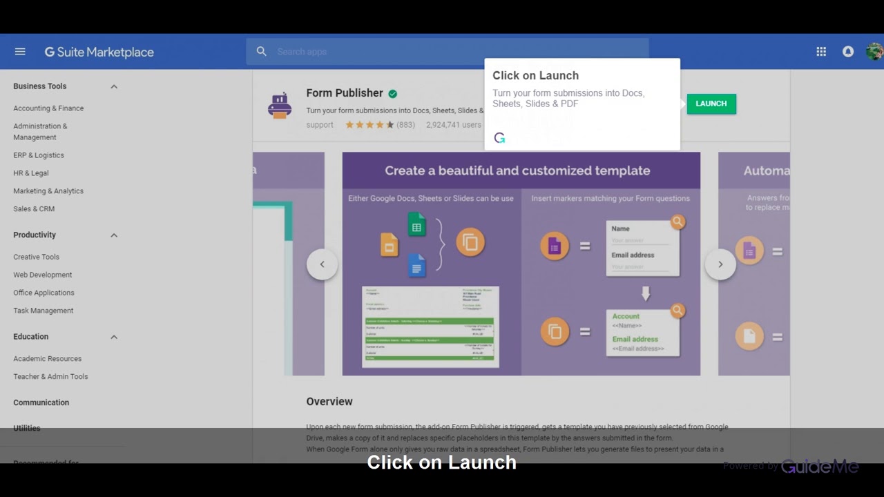This screenshot has width=884, height=497.
Task: Click the Business Tools heading
Action: (x=40, y=86)
